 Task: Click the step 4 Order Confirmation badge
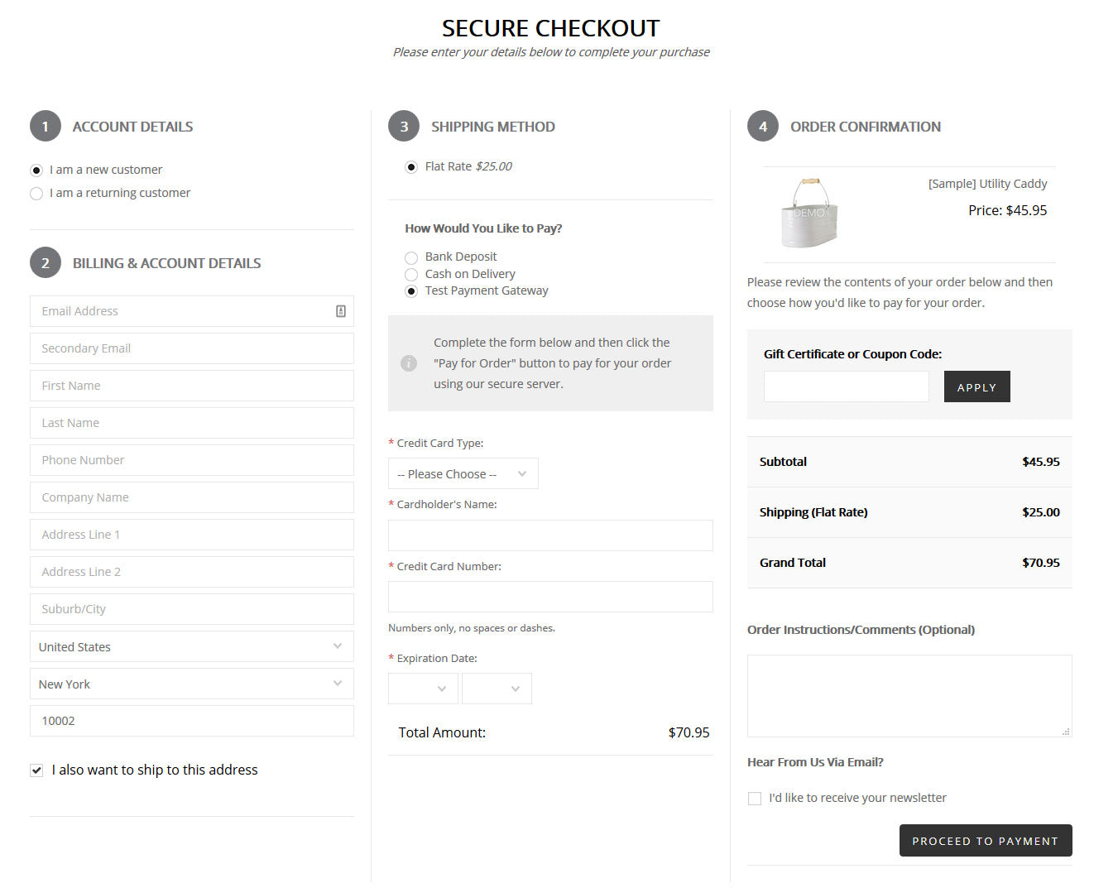tap(762, 127)
